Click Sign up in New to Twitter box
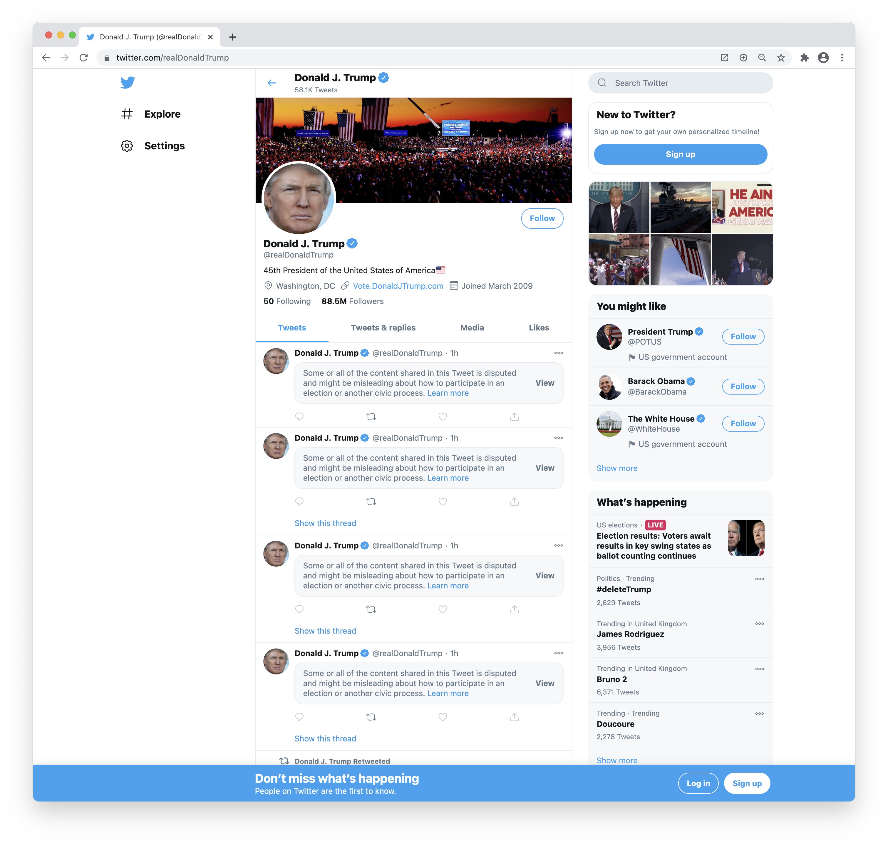Viewport: 888px width, 845px height. pyautogui.click(x=681, y=154)
